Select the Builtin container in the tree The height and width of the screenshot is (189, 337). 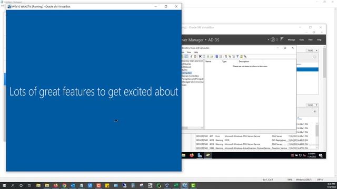(185, 70)
